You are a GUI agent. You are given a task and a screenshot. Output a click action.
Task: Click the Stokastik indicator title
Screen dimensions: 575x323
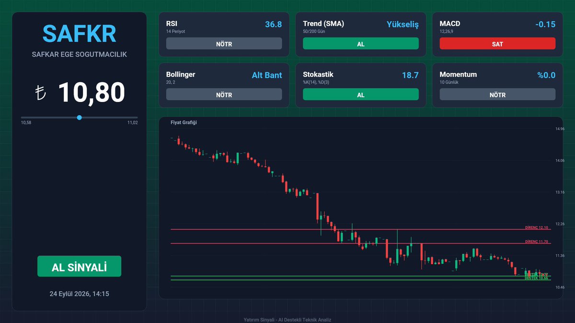point(318,75)
